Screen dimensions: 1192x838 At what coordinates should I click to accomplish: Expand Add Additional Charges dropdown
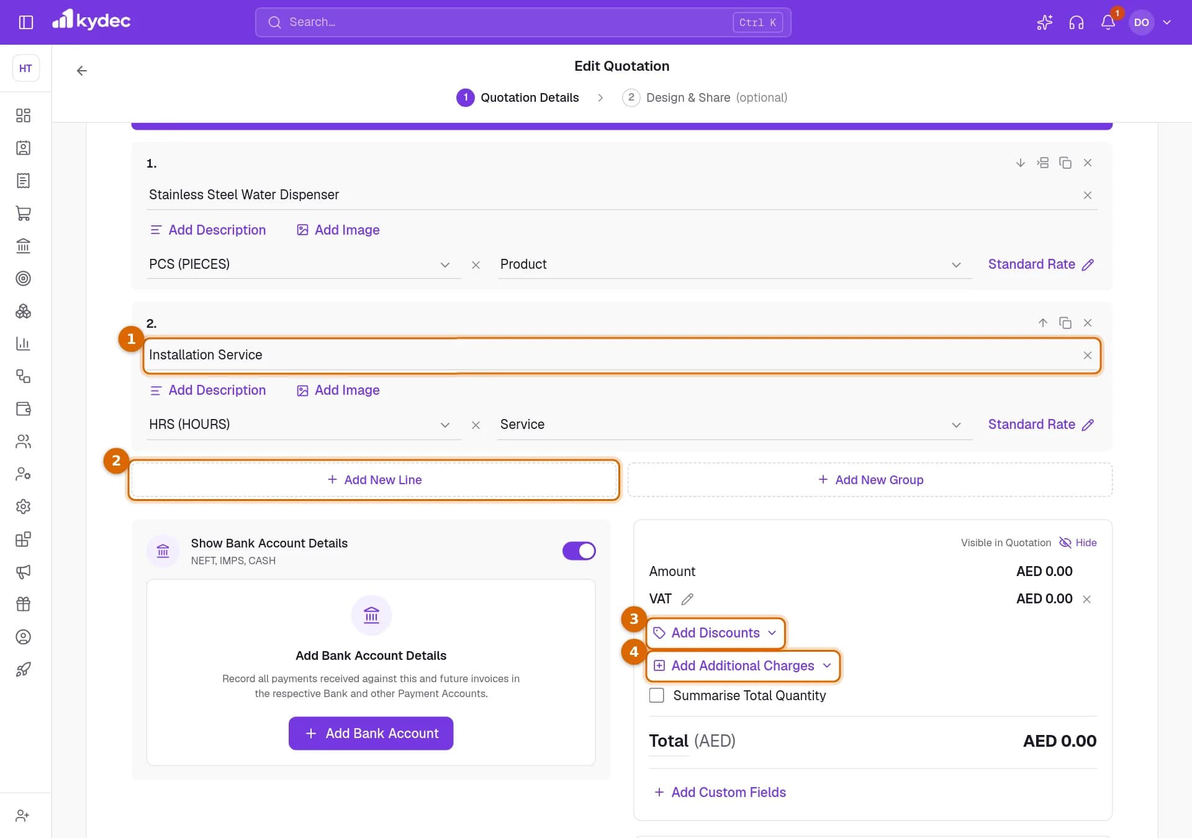click(x=743, y=665)
